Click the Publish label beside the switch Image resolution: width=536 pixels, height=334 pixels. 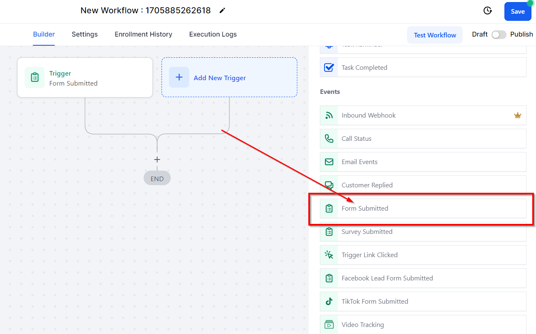(x=521, y=34)
